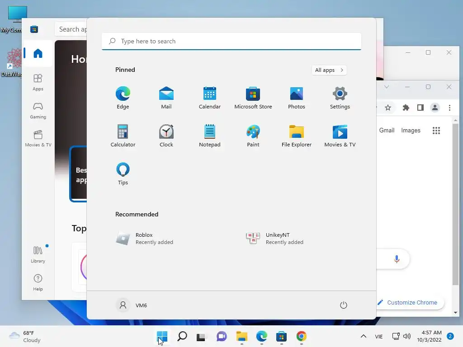Focus the Type here to search field
This screenshot has height=347, width=463.
point(231,41)
